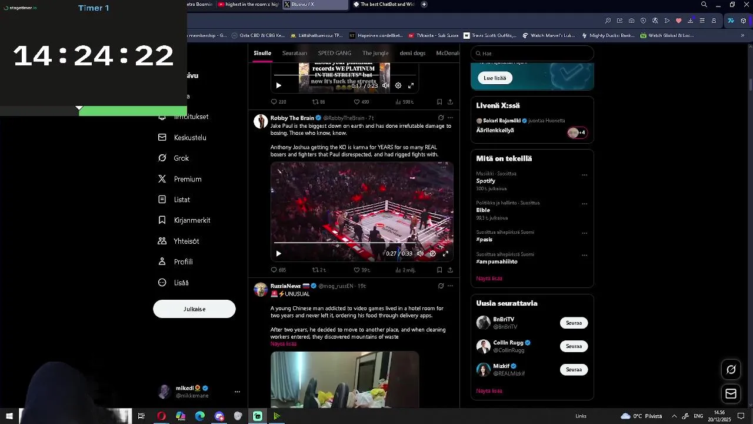
Task: Open Grok actions on RussiaNews post
Action: tap(441, 286)
